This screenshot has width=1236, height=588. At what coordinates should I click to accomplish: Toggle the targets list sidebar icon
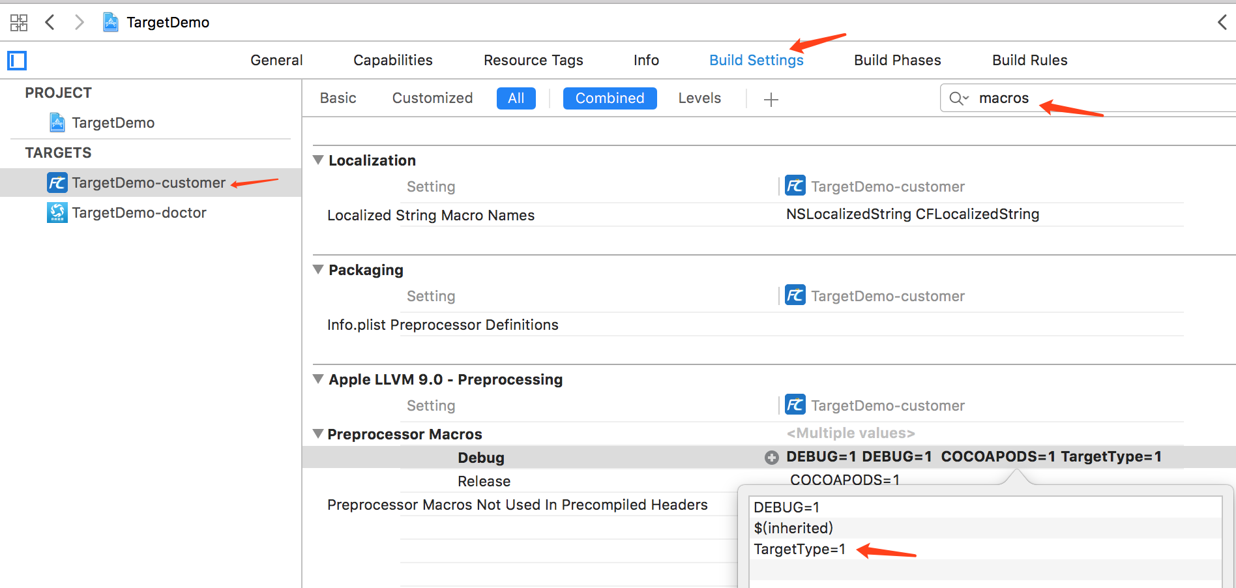point(17,61)
